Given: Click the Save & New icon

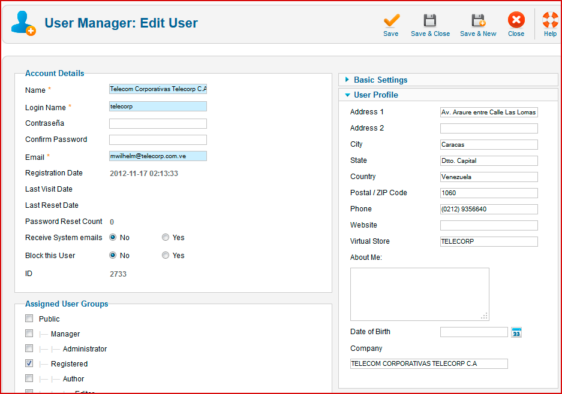Looking at the screenshot, I should [x=478, y=21].
